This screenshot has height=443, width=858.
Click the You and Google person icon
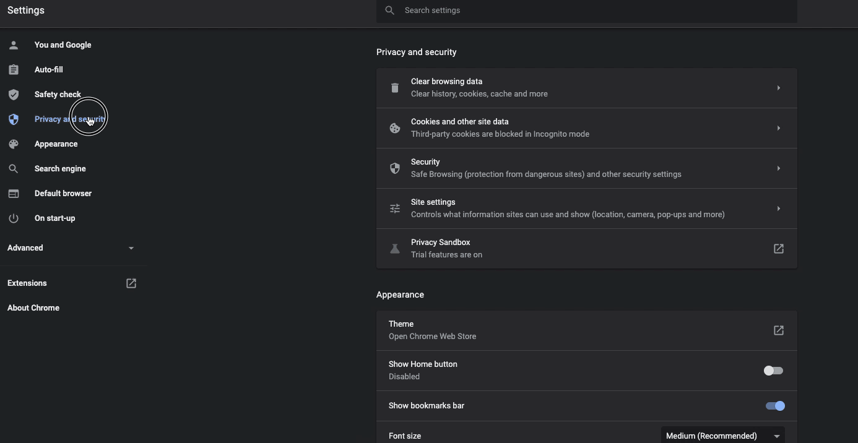pos(14,45)
